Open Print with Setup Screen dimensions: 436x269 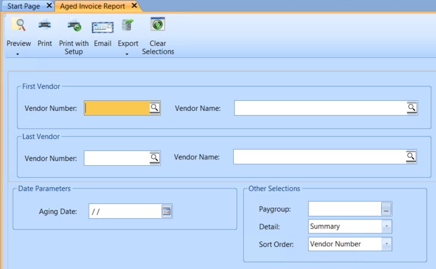pyautogui.click(x=74, y=25)
